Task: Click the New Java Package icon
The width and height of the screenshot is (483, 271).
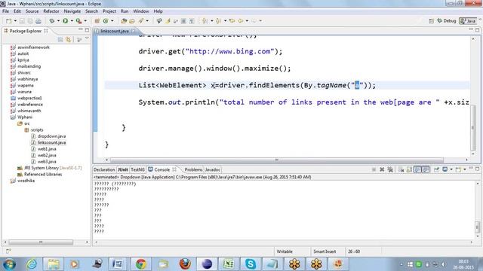Action: 97,21
